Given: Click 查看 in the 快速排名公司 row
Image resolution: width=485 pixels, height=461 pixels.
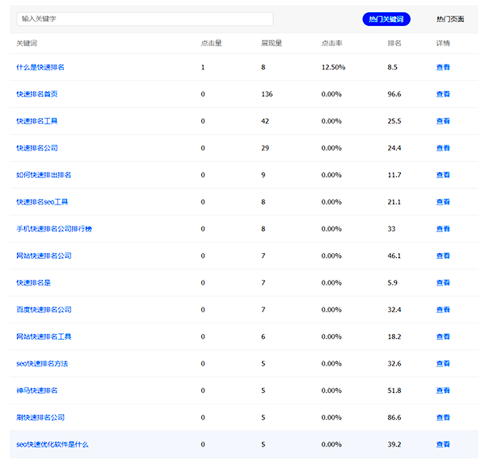Looking at the screenshot, I should click(443, 148).
